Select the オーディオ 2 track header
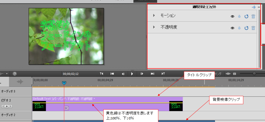 [x=16, y=115]
